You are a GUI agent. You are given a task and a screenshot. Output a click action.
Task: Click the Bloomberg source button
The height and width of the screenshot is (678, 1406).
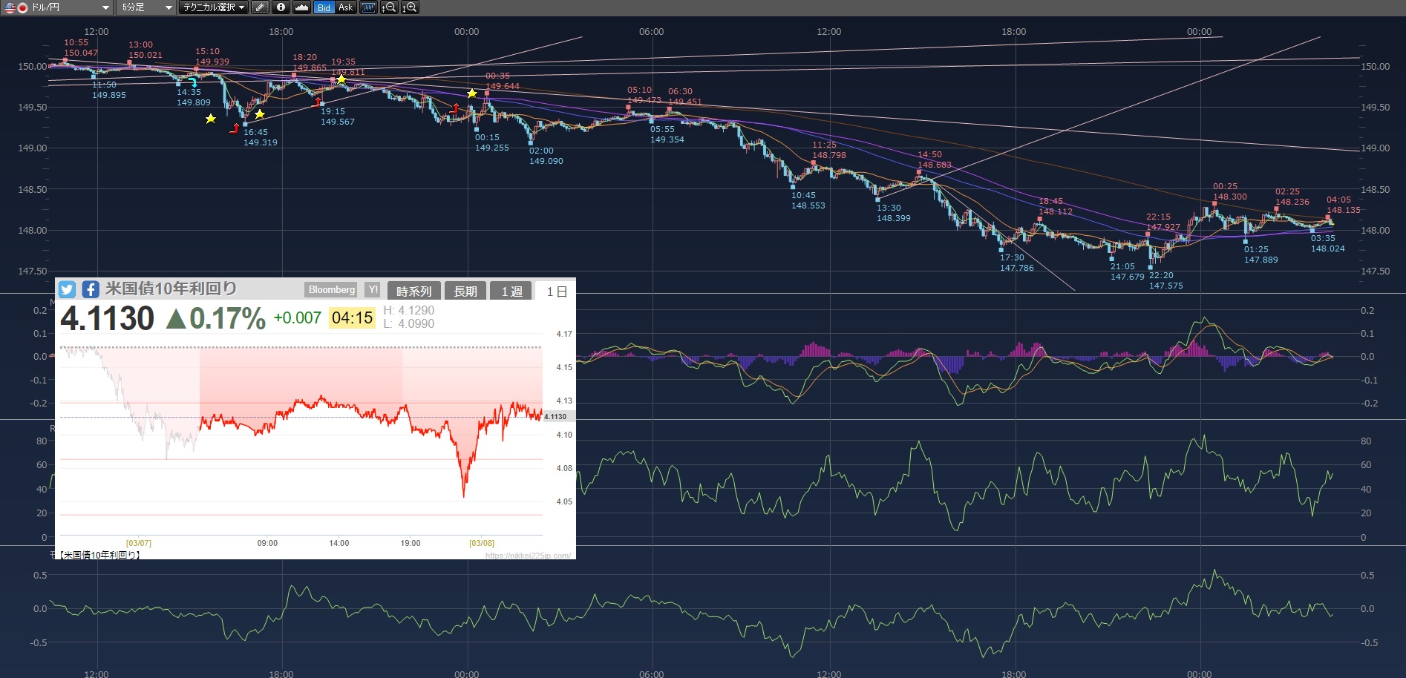[332, 290]
